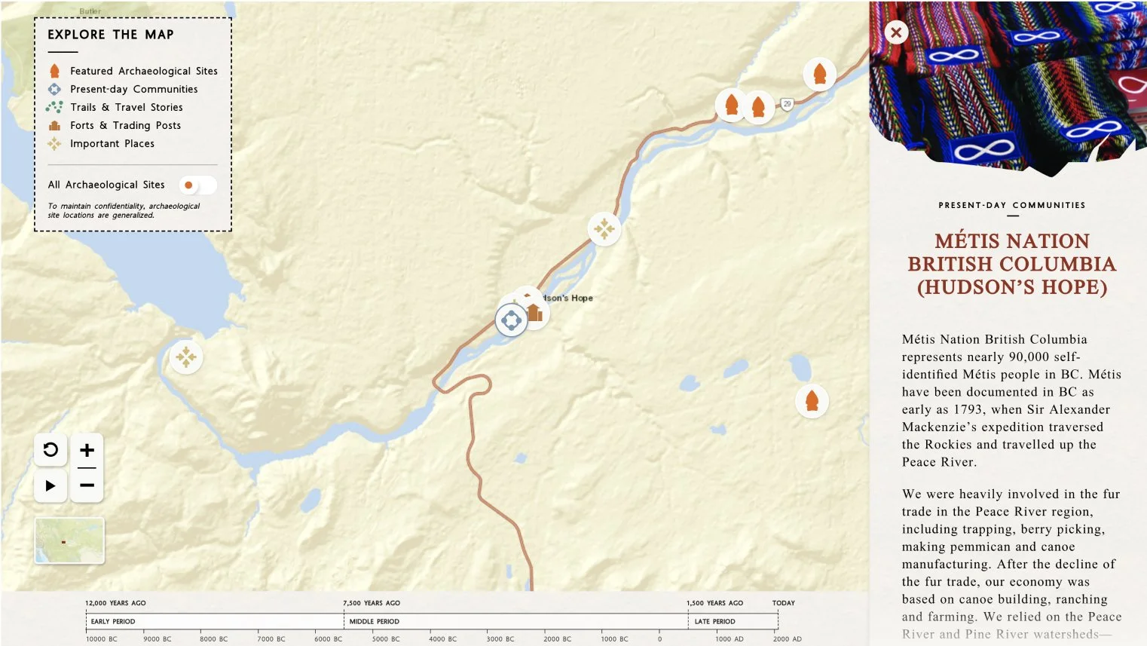The image size is (1147, 646).
Task: Toggle the All Archaeological Sites switch
Action: 197,185
